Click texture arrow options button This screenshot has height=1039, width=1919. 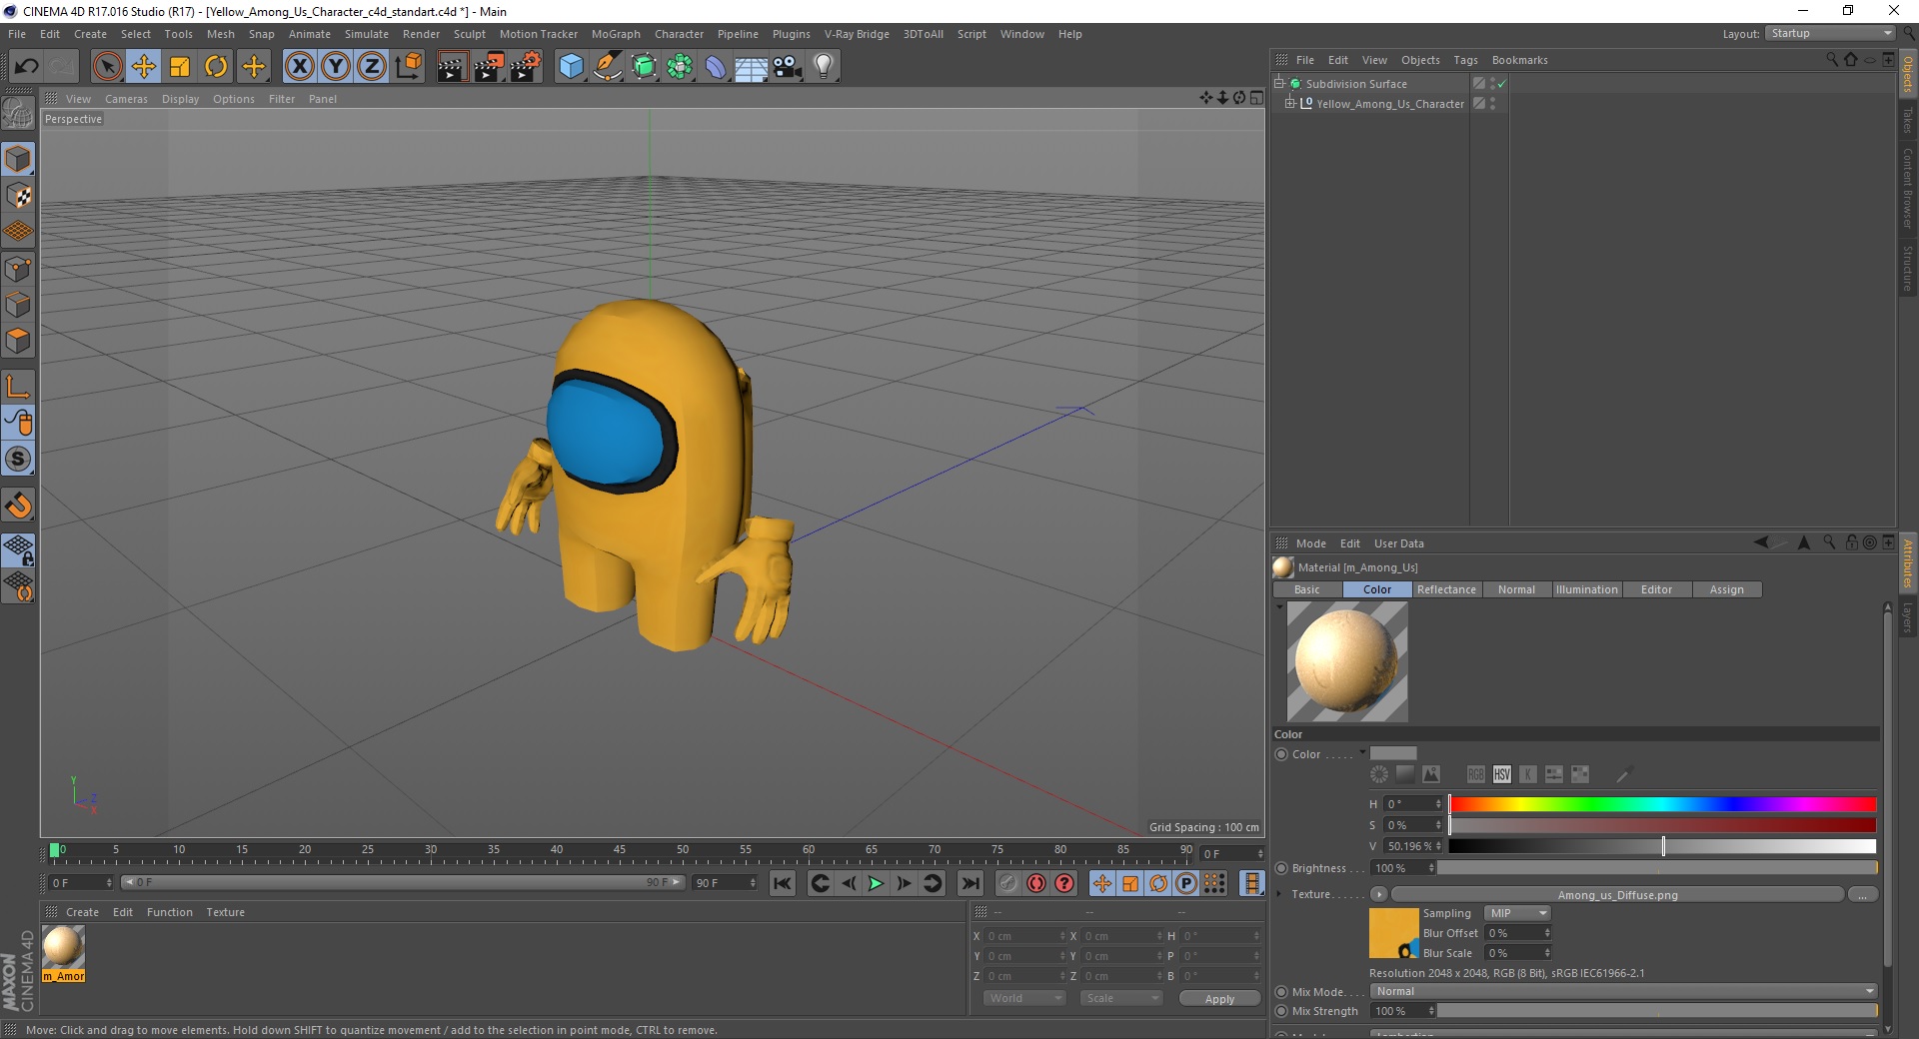pyautogui.click(x=1379, y=894)
